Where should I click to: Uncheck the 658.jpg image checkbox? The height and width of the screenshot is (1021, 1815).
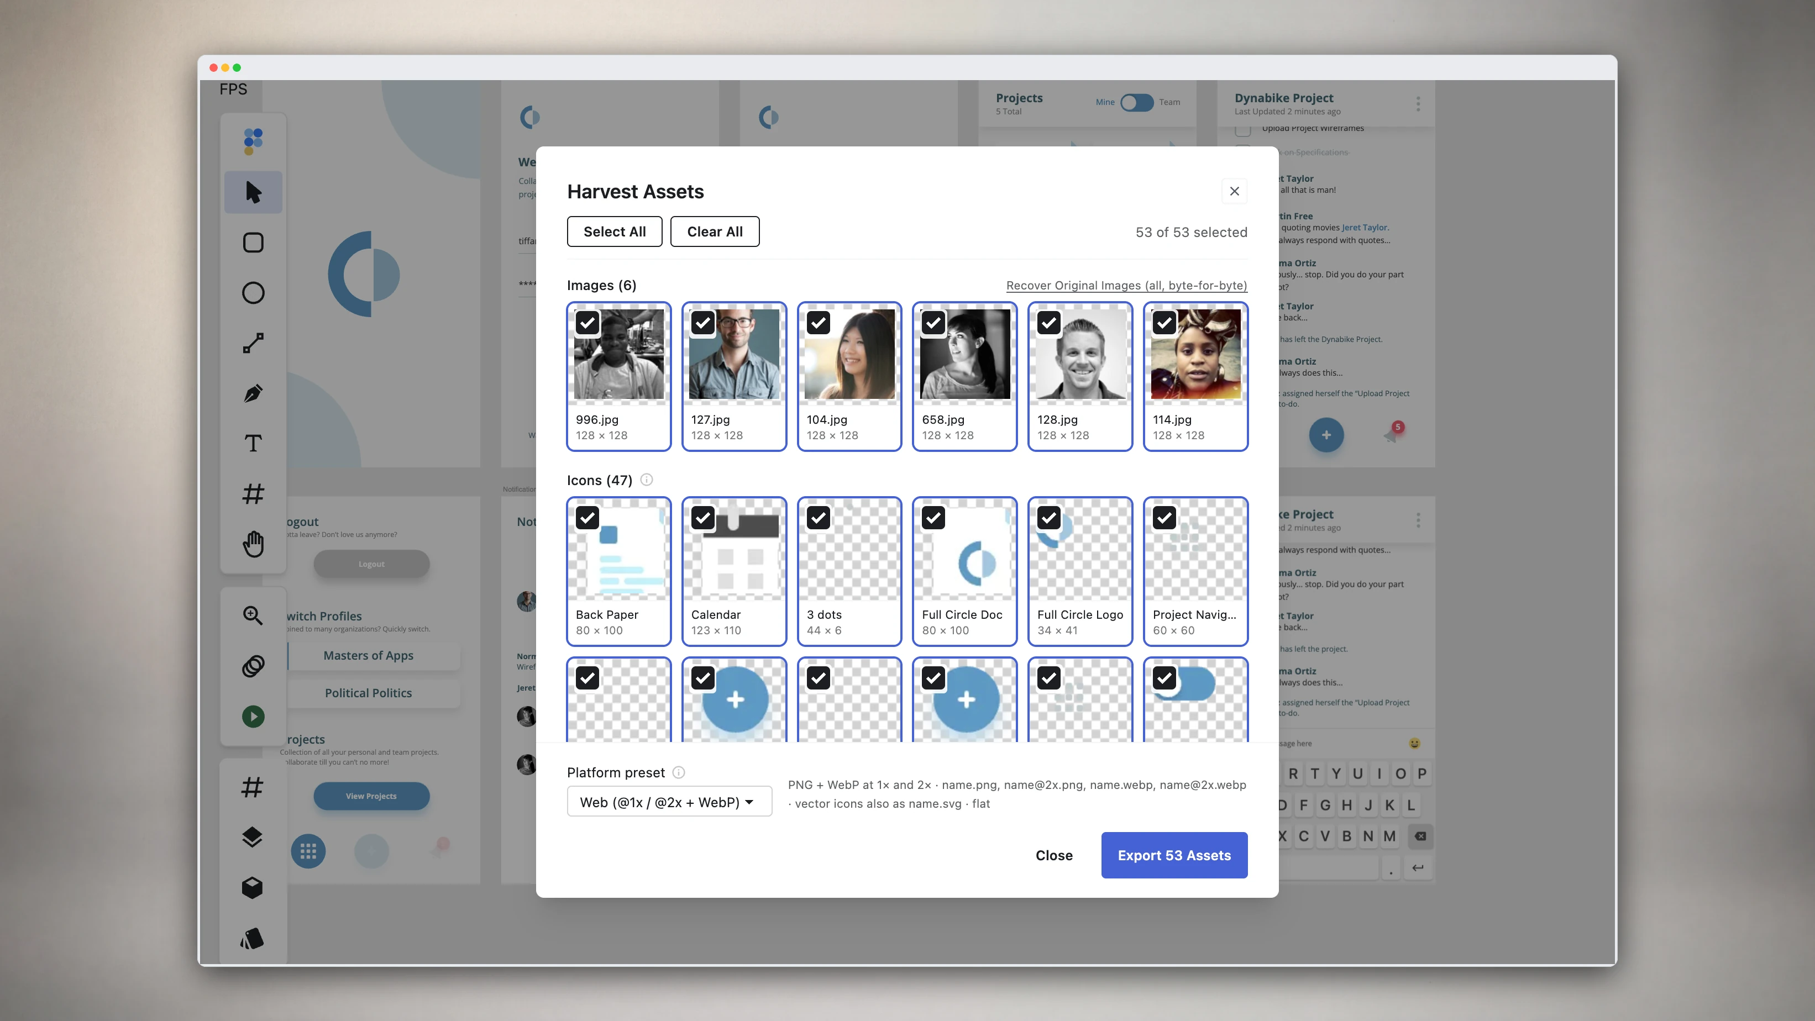933,323
